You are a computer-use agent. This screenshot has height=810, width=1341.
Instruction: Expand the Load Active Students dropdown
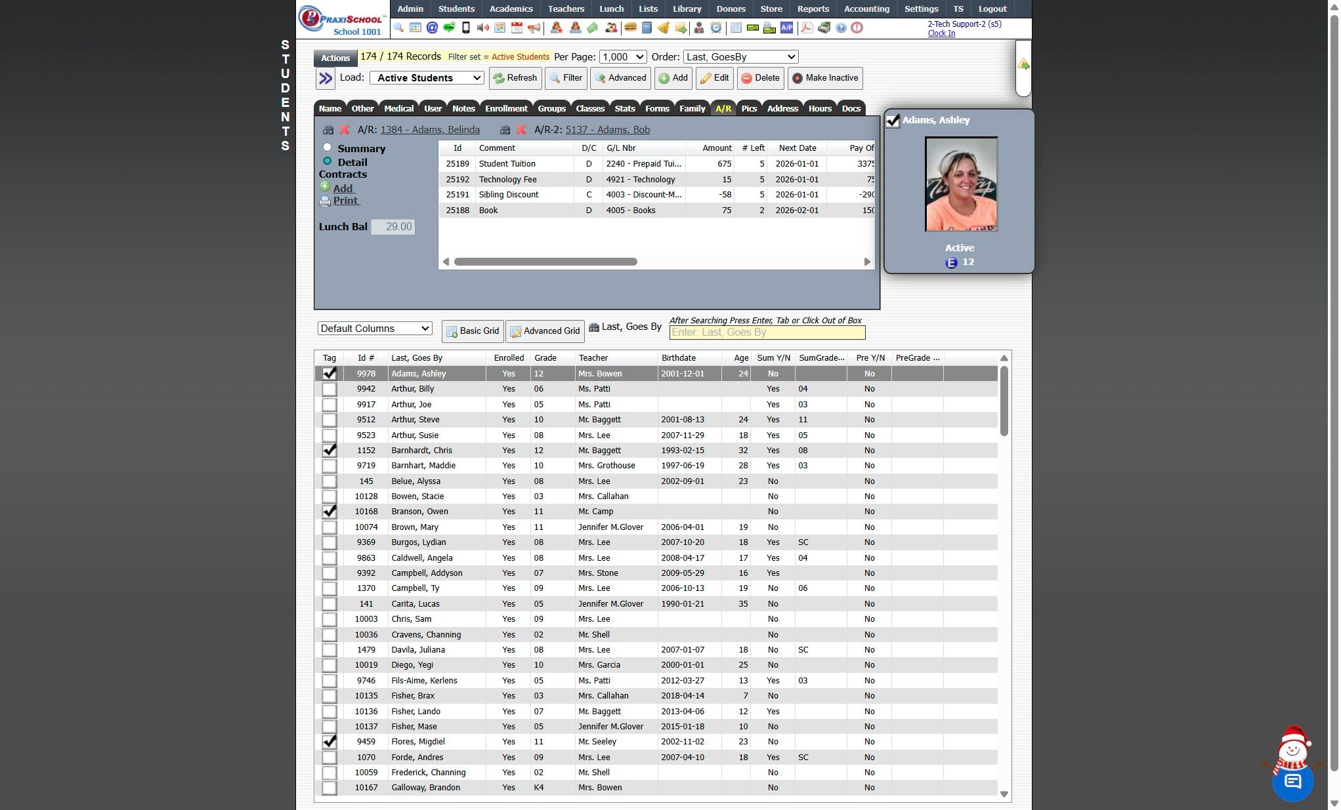click(x=427, y=78)
